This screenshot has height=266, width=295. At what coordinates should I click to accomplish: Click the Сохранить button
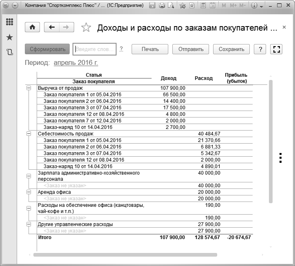231,49
